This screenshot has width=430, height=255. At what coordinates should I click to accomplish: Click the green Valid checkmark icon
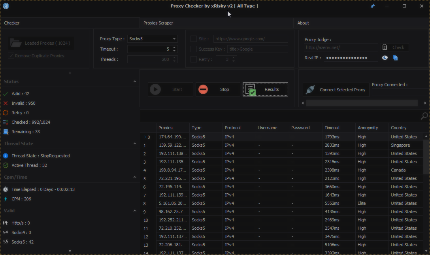pyautogui.click(x=6, y=94)
